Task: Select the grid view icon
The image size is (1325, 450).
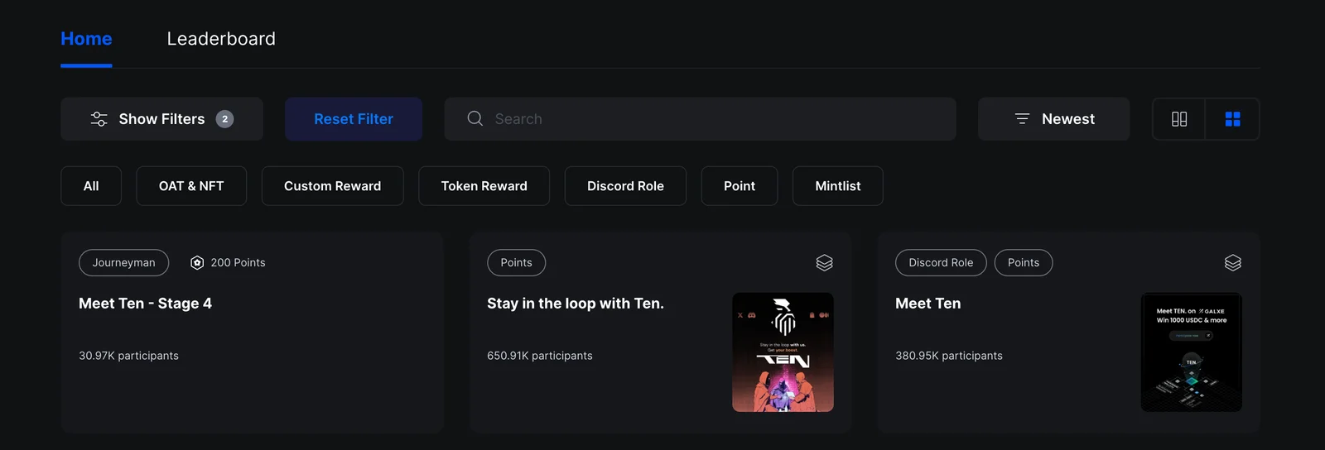Action: [1232, 119]
